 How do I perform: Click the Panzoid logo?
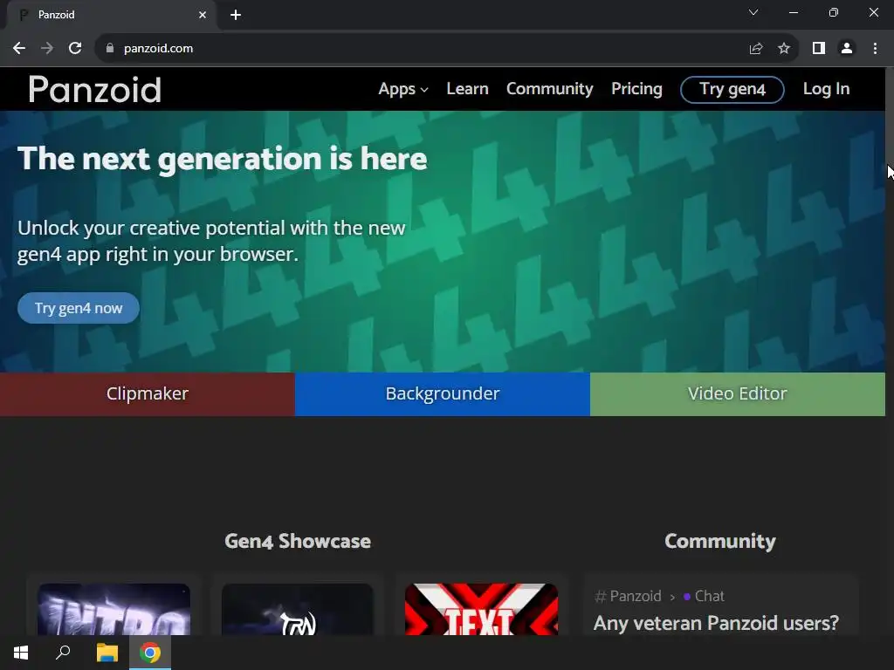[94, 90]
